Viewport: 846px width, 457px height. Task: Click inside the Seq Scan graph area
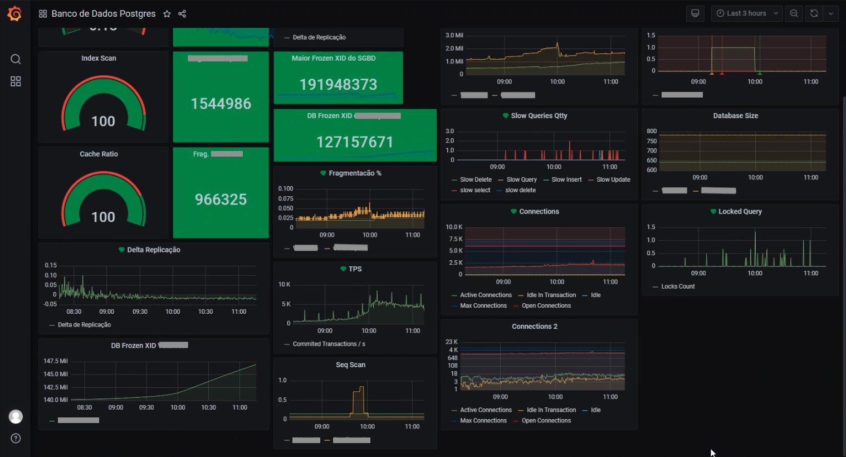(x=356, y=396)
